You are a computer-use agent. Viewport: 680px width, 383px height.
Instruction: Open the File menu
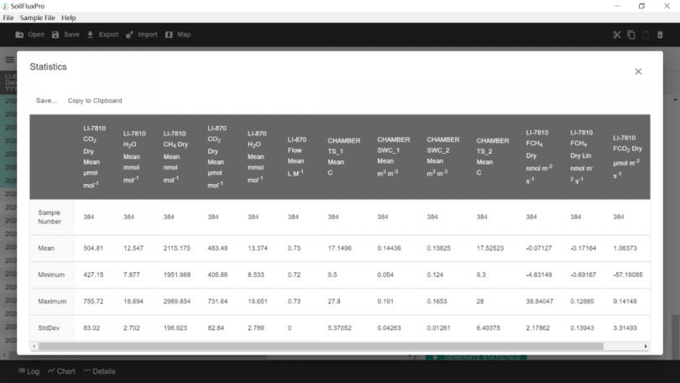tap(8, 18)
